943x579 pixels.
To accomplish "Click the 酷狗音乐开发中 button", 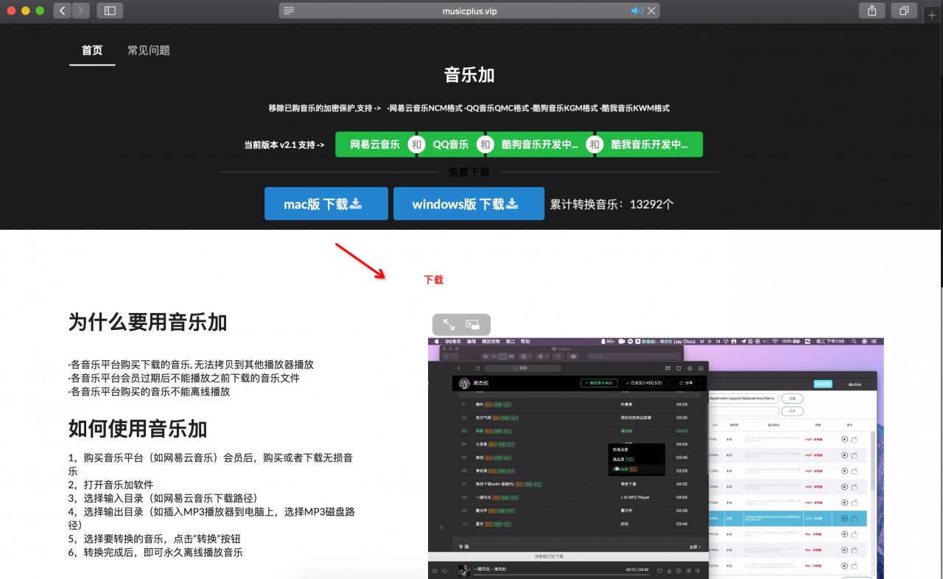I will click(x=539, y=144).
